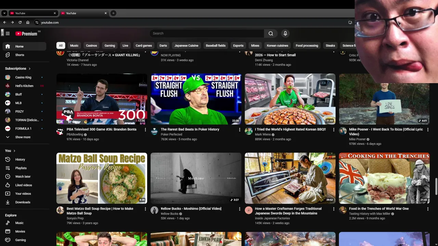438x246 pixels.
Task: Select the Casinos filter chip
Action: 91,45
